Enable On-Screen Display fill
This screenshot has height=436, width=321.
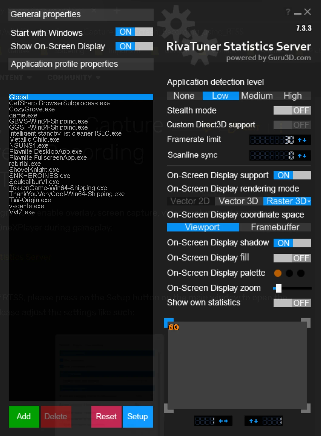click(292, 258)
